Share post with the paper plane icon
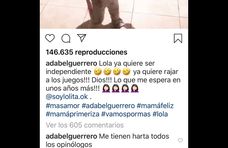The width and height of the screenshot is (228, 148). coord(82,38)
